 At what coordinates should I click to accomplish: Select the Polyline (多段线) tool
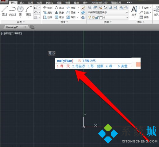click(x=12, y=11)
